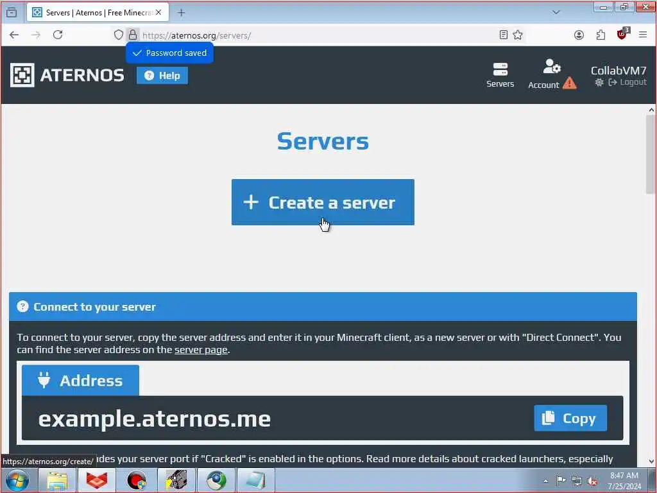Screen dimensions: 657x493
Task: Open a new tab
Action: click(x=181, y=13)
